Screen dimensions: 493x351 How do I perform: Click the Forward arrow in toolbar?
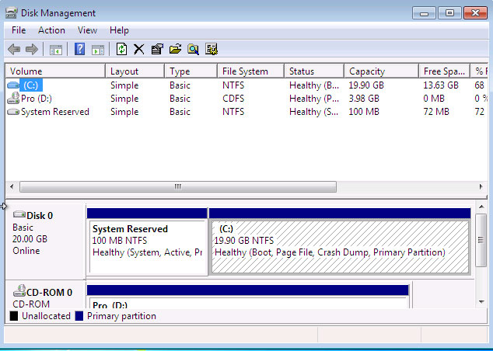pos(32,50)
